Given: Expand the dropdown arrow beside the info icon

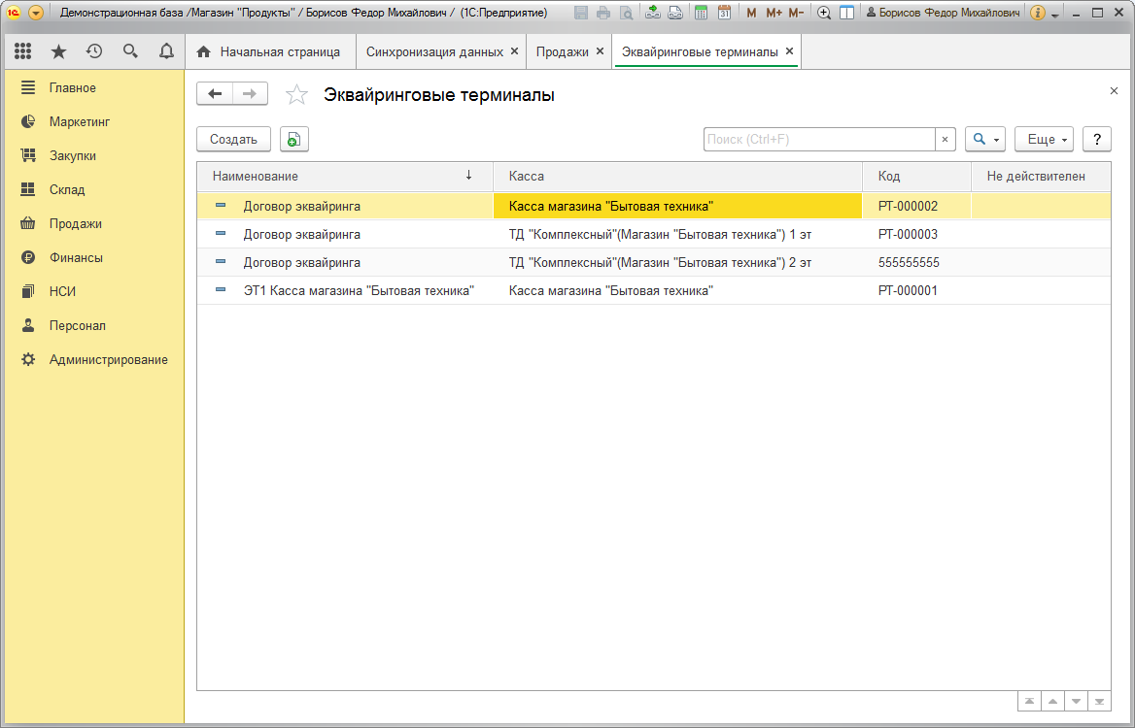Looking at the screenshot, I should [x=1054, y=14].
